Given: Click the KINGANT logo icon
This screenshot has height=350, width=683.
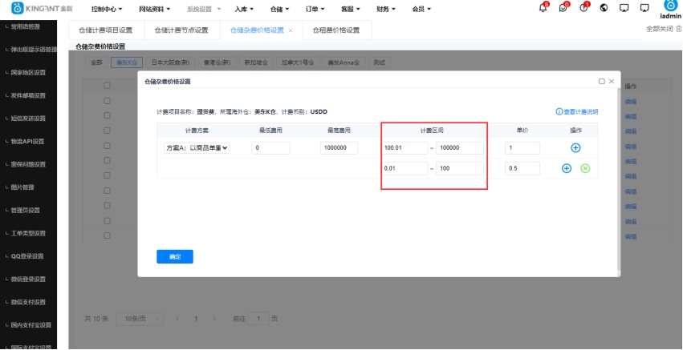Looking at the screenshot, I should tap(17, 8).
